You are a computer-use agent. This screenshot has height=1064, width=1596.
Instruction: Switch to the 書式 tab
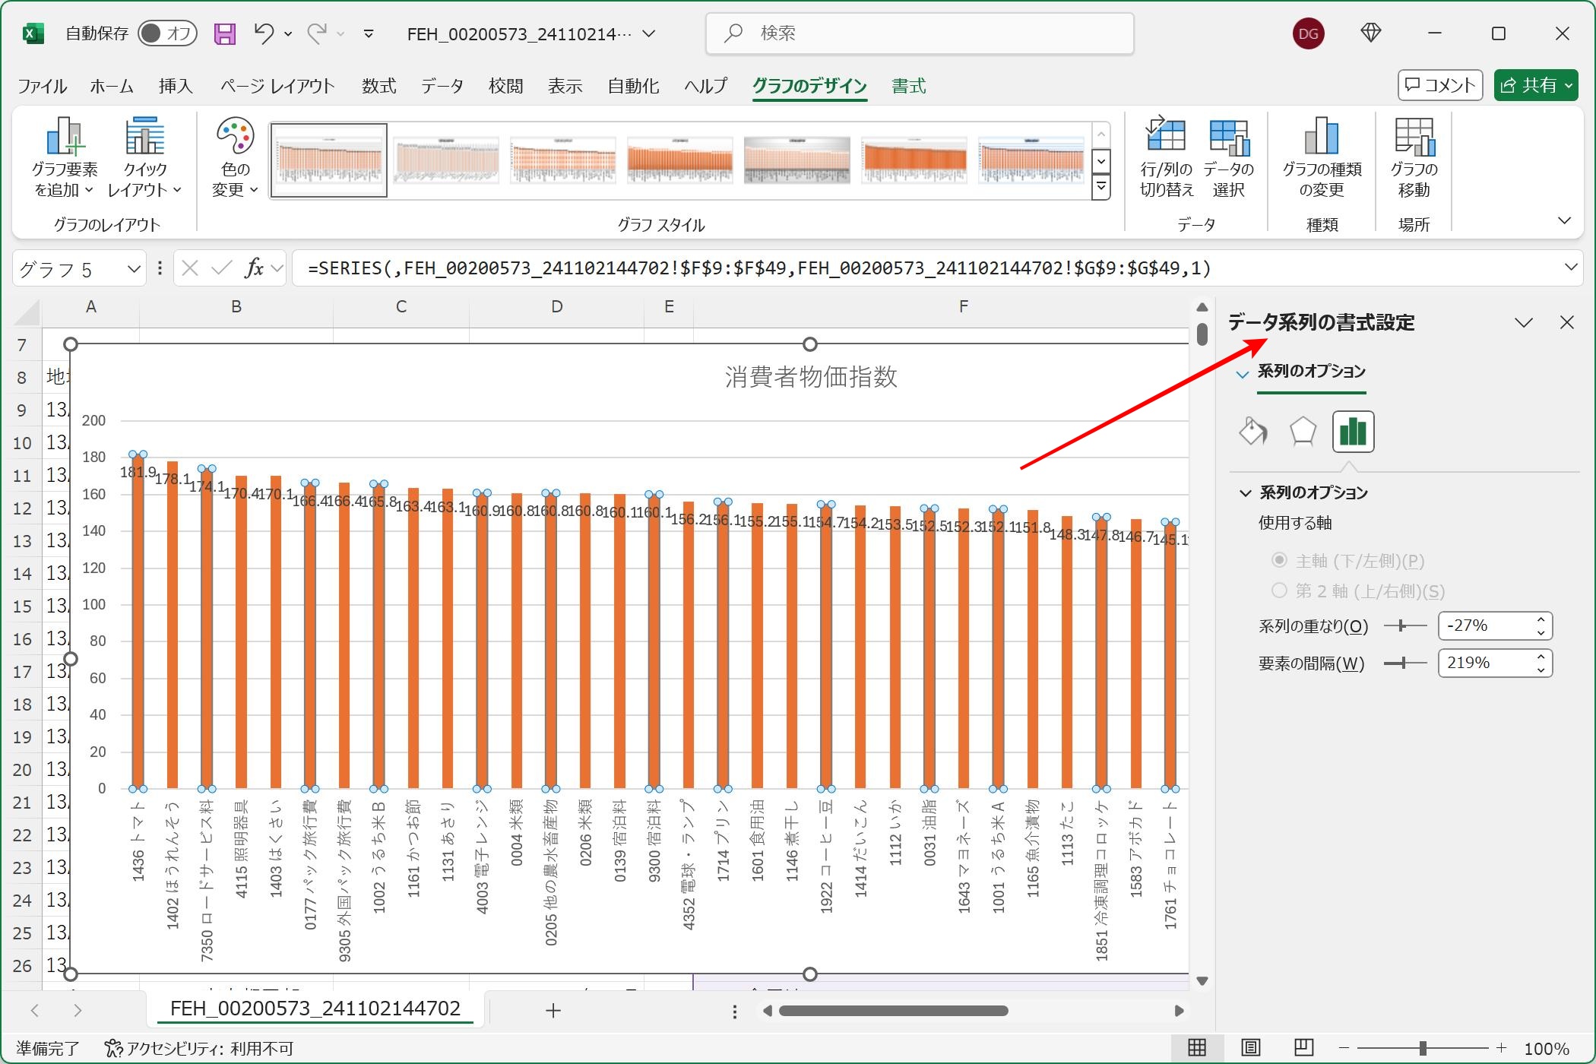click(x=909, y=86)
